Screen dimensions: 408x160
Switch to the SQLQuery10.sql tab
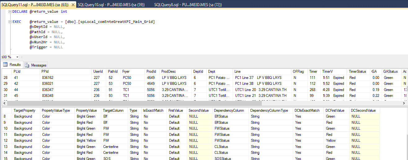tap(111, 5)
